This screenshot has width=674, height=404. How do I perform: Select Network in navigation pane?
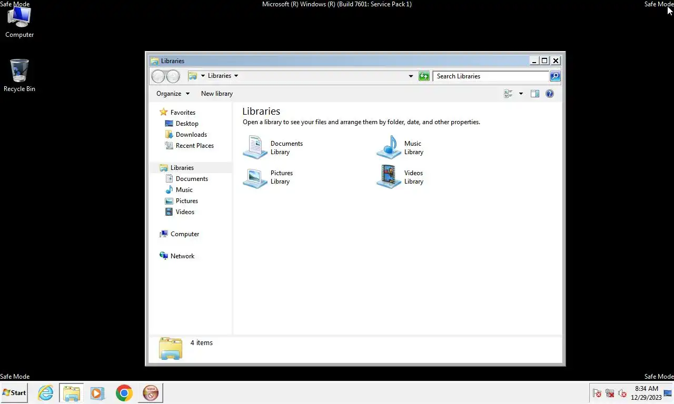pyautogui.click(x=182, y=256)
